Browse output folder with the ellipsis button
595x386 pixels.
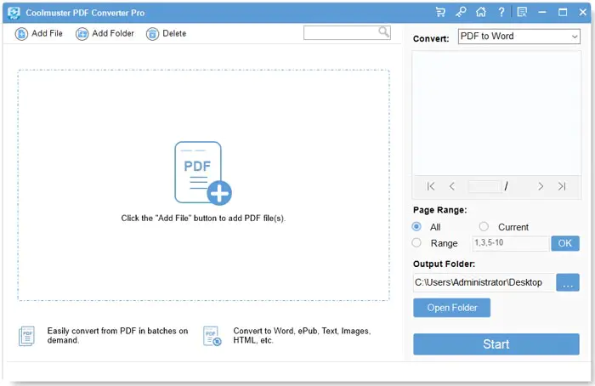pyautogui.click(x=568, y=282)
